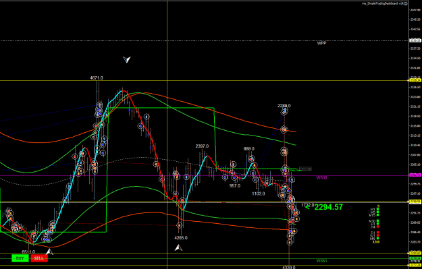This screenshot has width=422, height=269.
Task: Click the 888.0 swing label
Action: (x=249, y=148)
